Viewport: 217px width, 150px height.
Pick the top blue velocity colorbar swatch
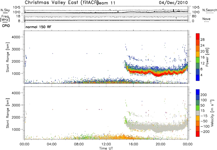[198, 92]
